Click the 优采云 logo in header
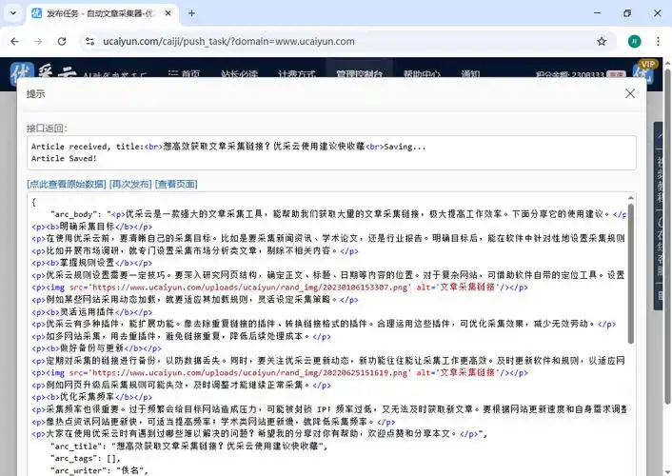The width and height of the screenshot is (672, 476). click(x=43, y=73)
